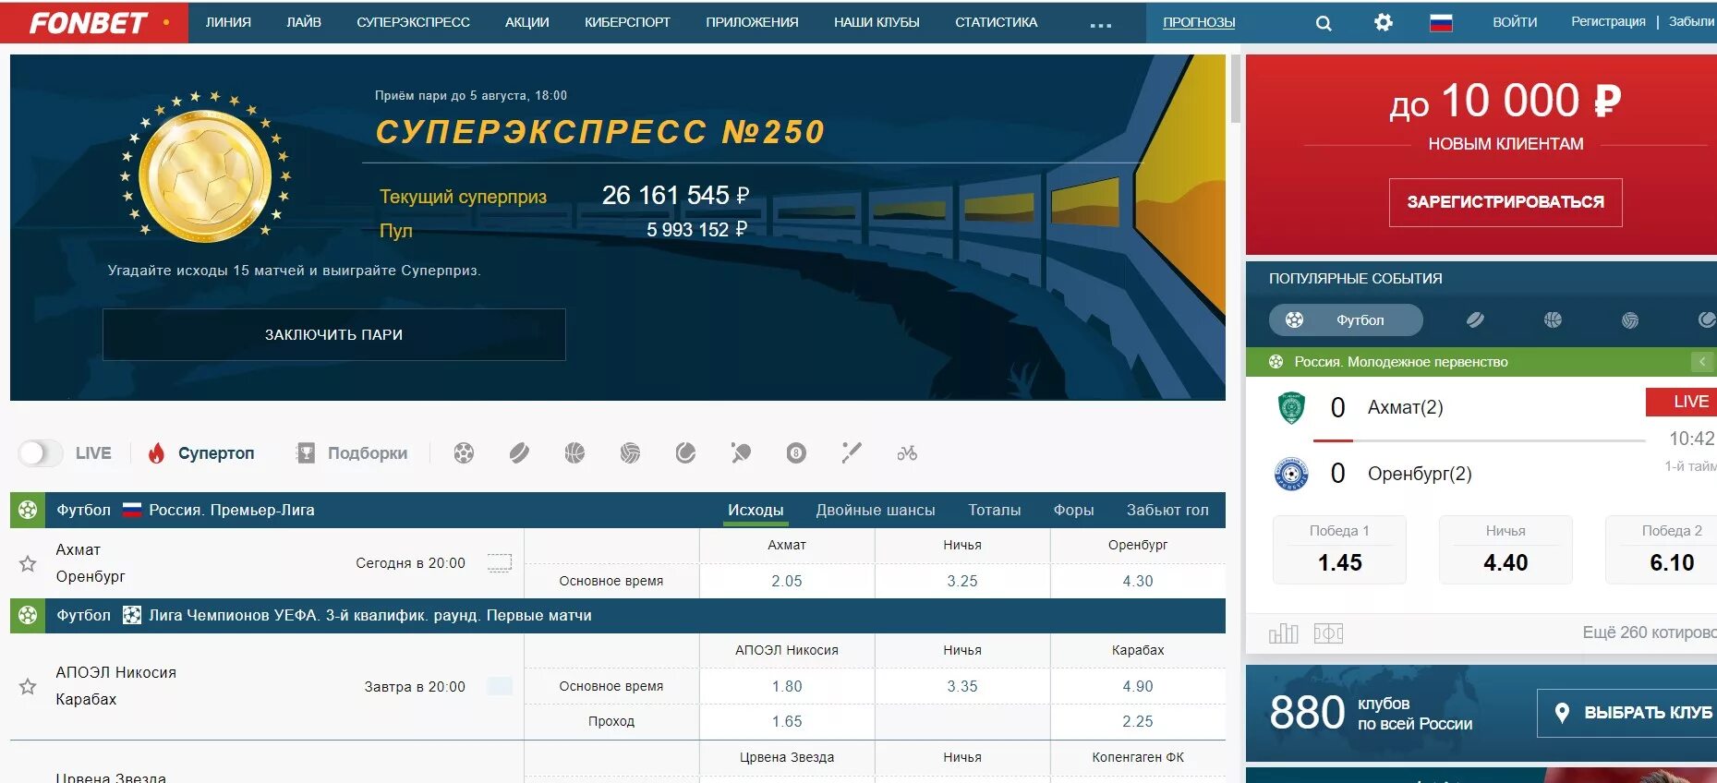Open settings via the gear icon
This screenshot has width=1717, height=783.
(x=1383, y=22)
